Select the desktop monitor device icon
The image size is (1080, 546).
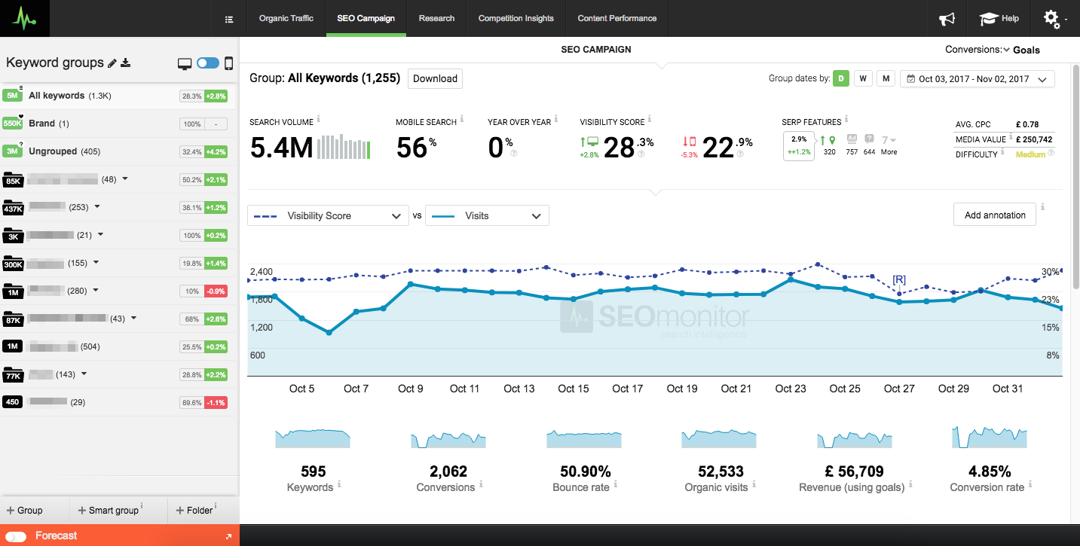pyautogui.click(x=185, y=64)
